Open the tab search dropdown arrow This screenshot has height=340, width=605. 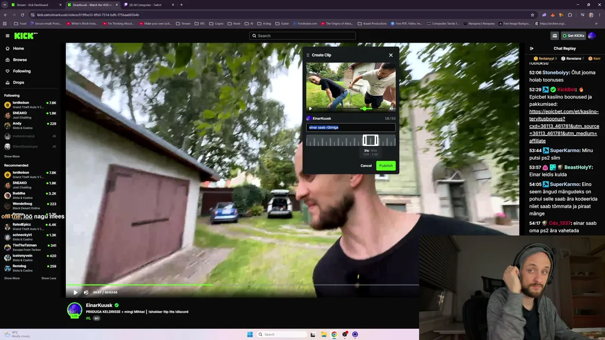click(x=4, y=5)
